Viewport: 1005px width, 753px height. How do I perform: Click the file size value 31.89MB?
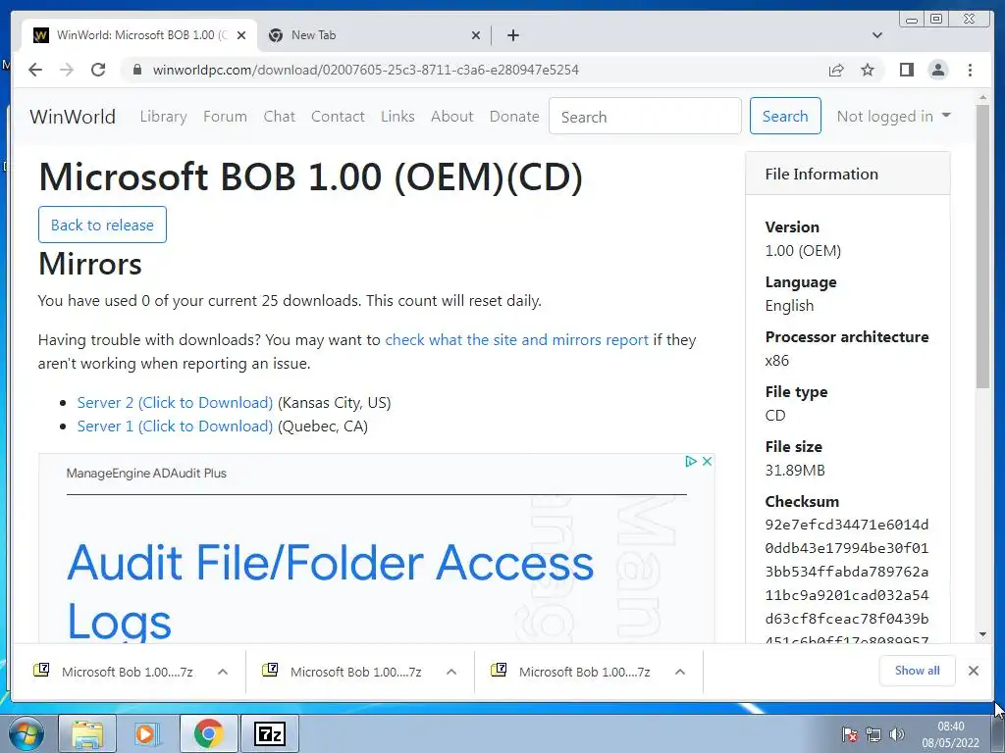tap(795, 470)
